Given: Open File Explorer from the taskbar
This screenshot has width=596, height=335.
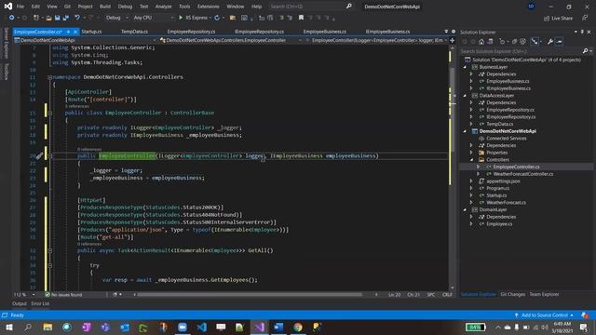Looking at the screenshot, I should tap(47, 327).
